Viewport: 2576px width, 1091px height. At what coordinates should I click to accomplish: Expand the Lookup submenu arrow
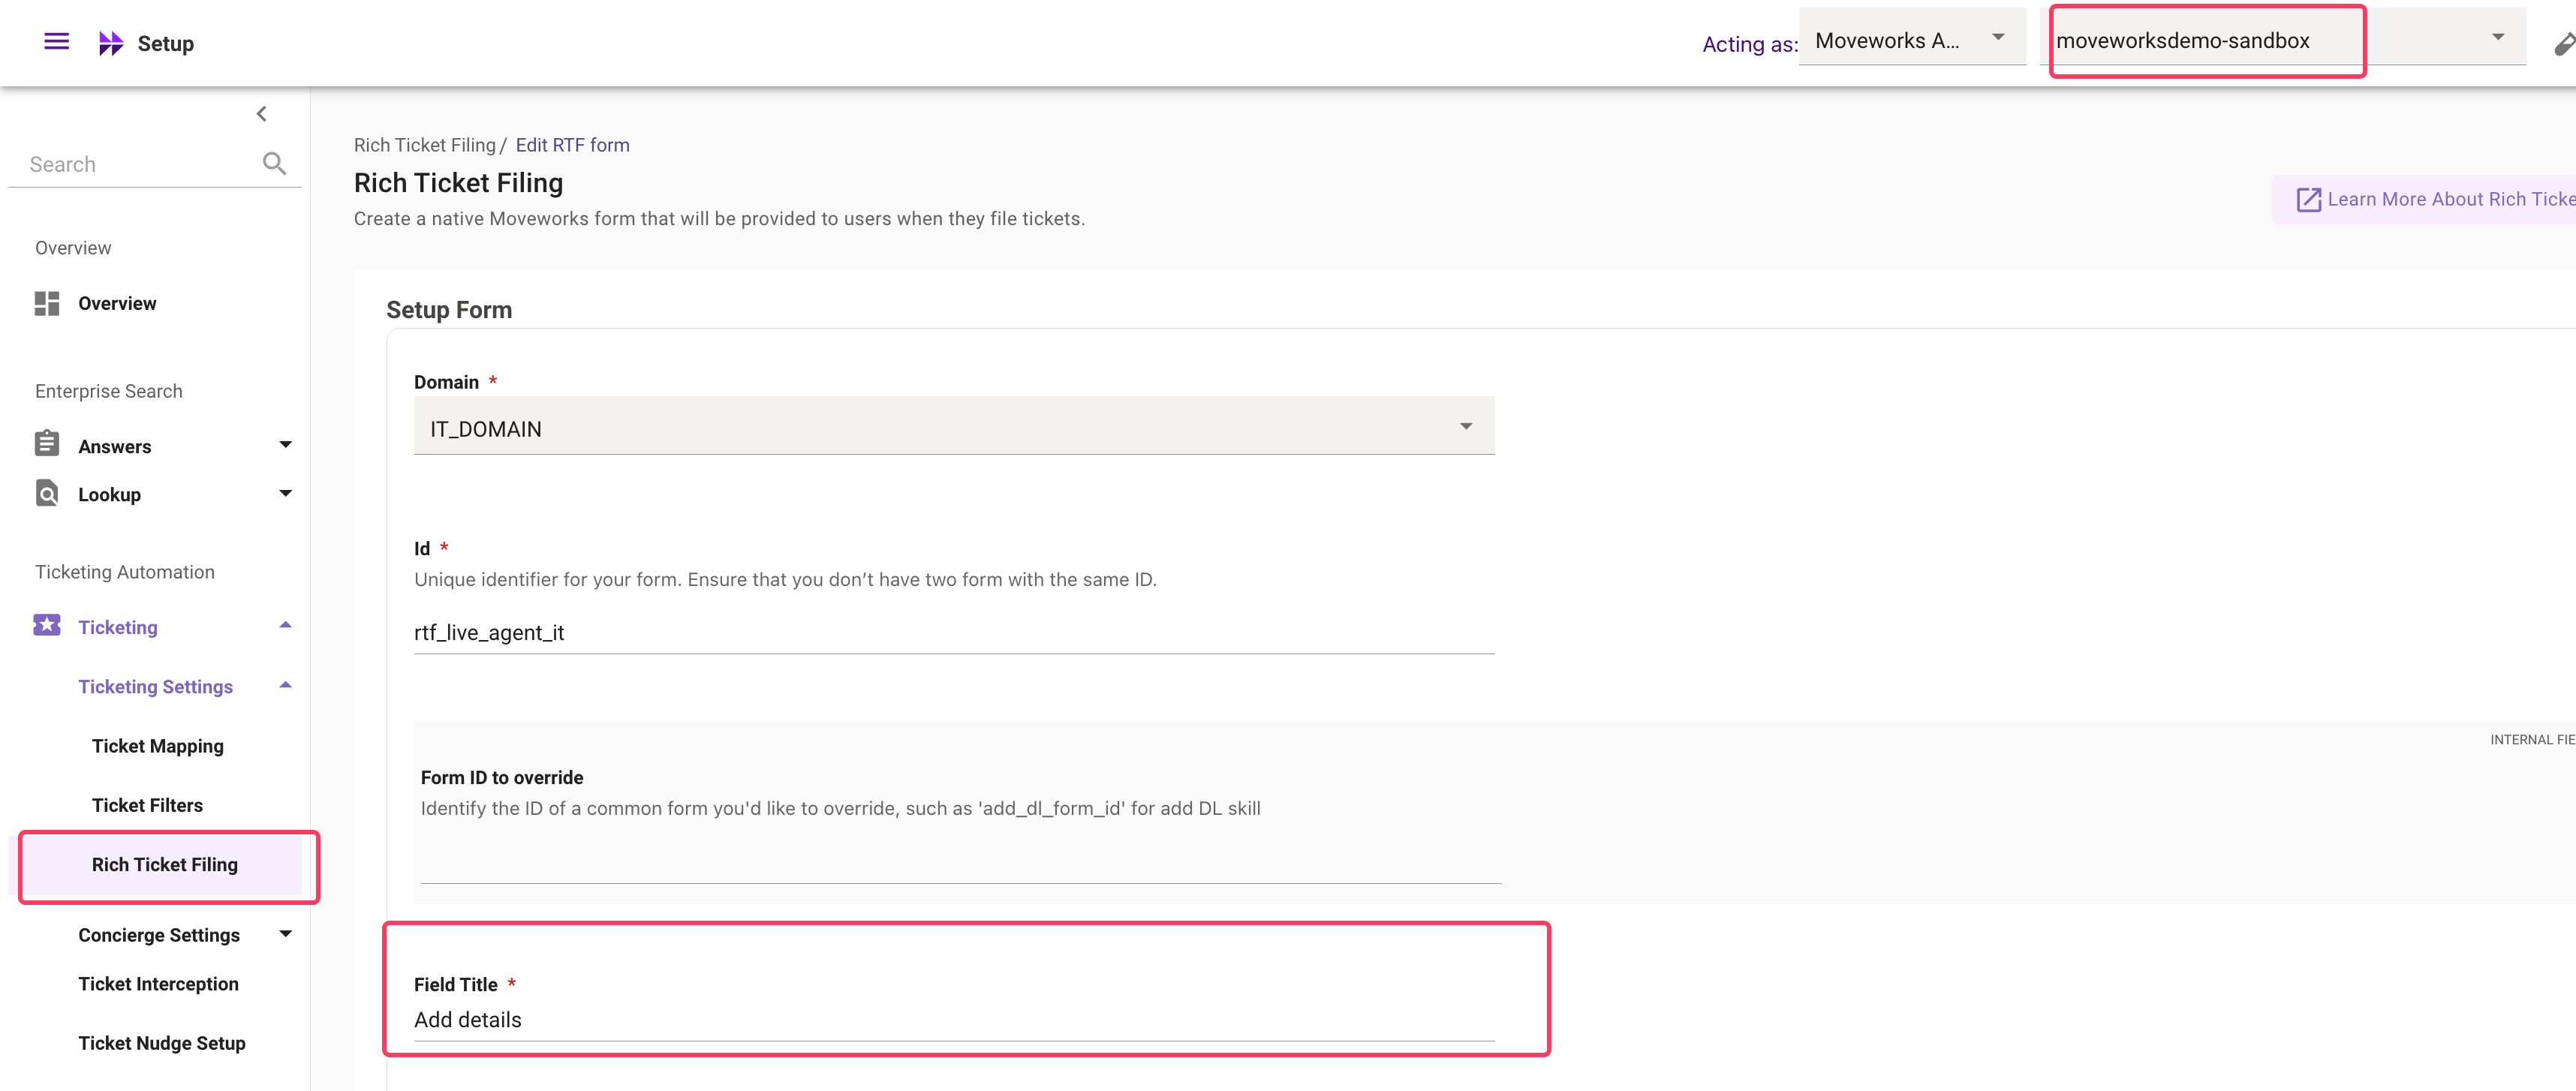tap(286, 494)
